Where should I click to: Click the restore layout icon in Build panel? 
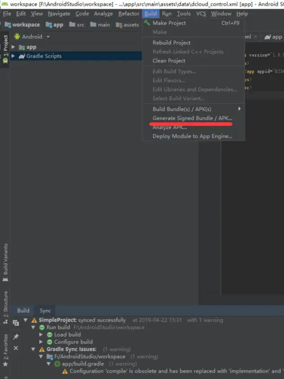click(x=16, y=323)
